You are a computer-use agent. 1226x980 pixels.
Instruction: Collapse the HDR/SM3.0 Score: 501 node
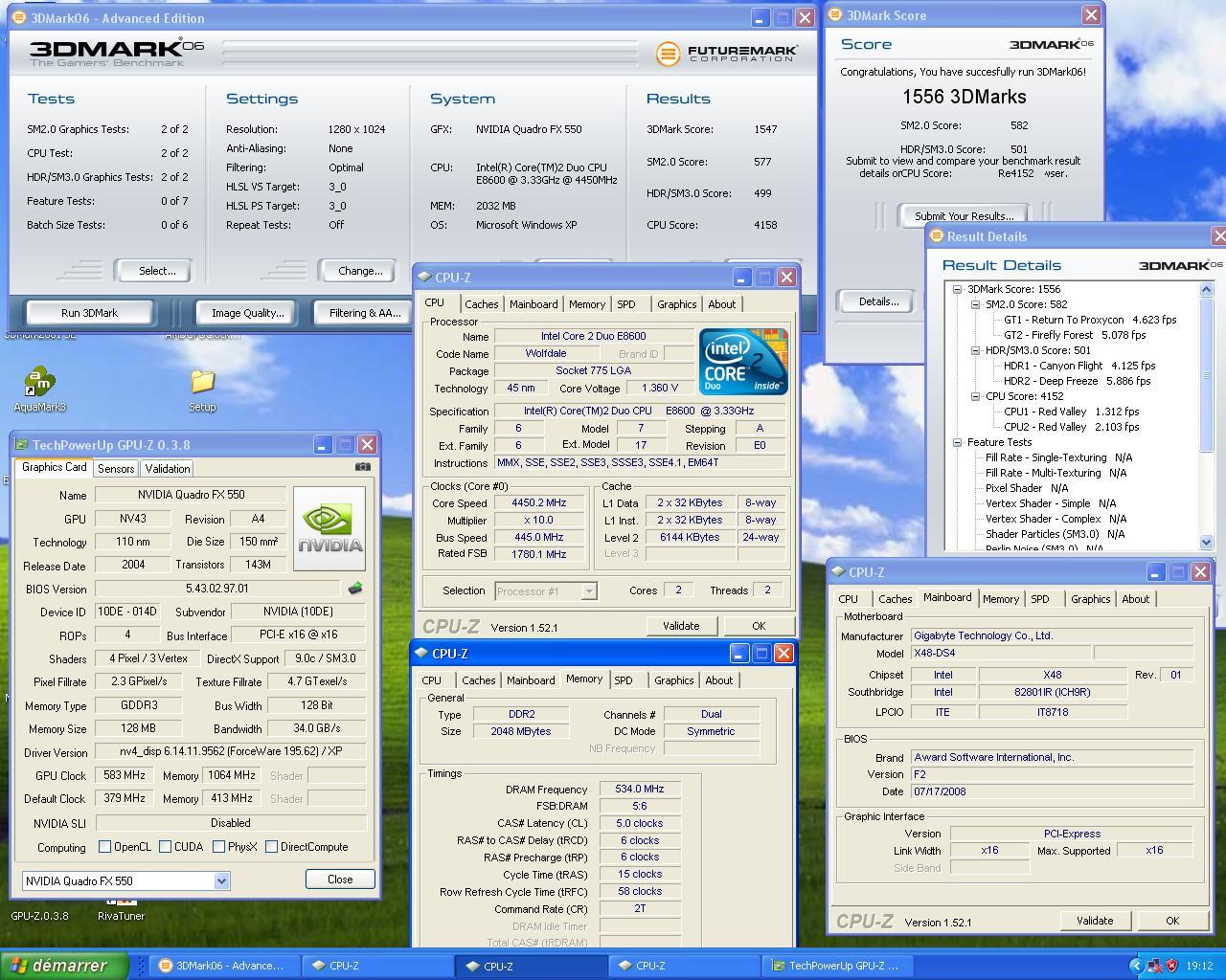pos(976,350)
